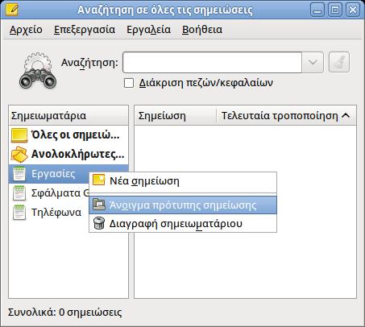Open the Εργαλεία menu
This screenshot has height=327, width=365.
148,30
